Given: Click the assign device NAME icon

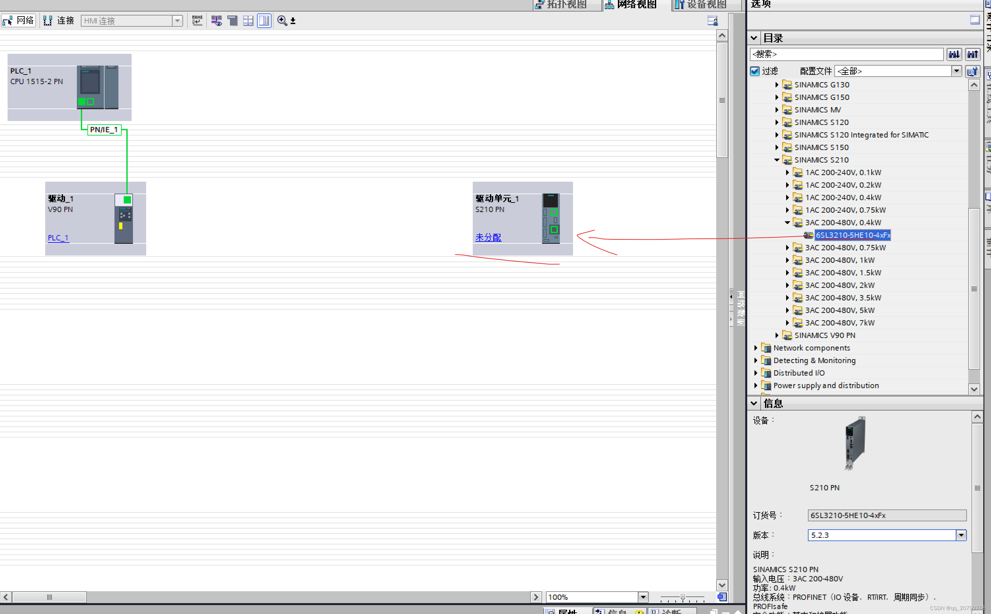Looking at the screenshot, I should (x=197, y=20).
